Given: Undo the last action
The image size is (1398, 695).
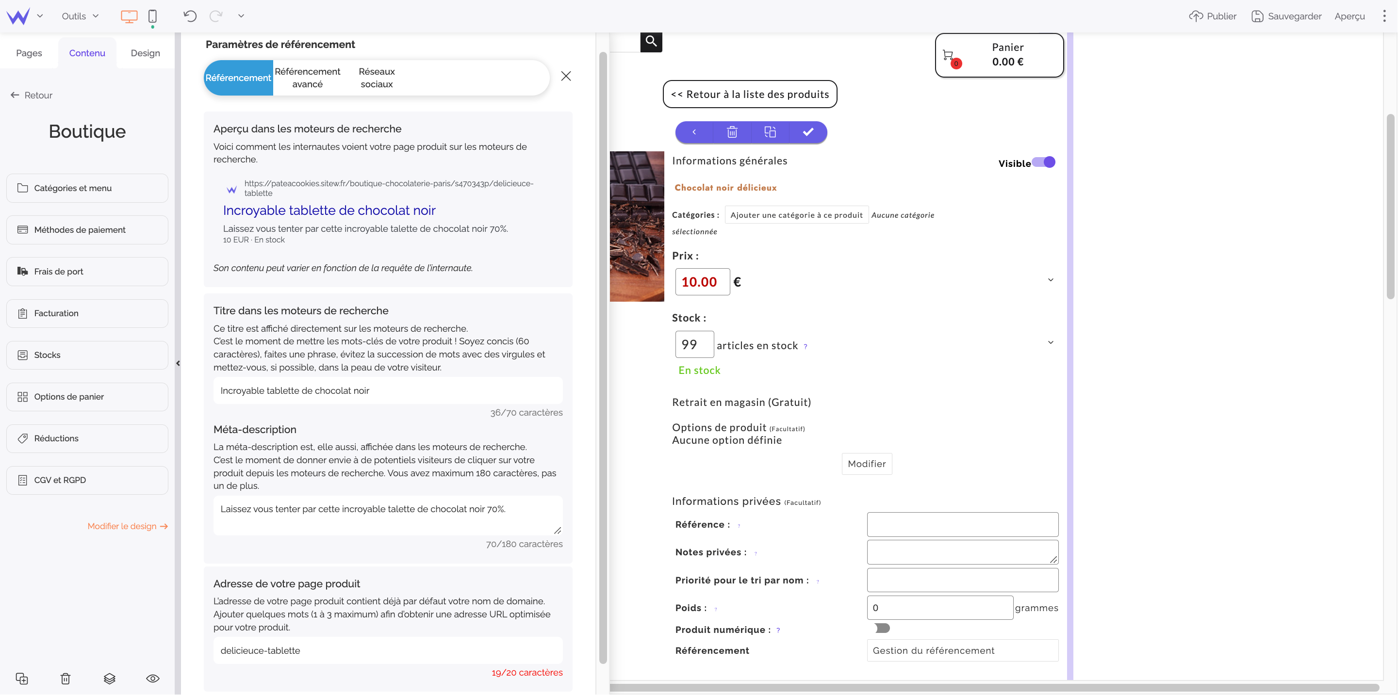Looking at the screenshot, I should pos(190,16).
